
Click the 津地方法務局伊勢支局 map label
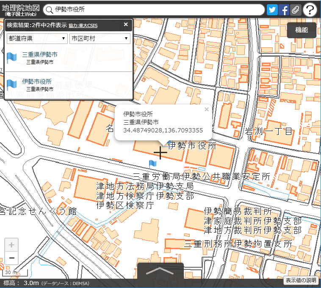point(145,186)
